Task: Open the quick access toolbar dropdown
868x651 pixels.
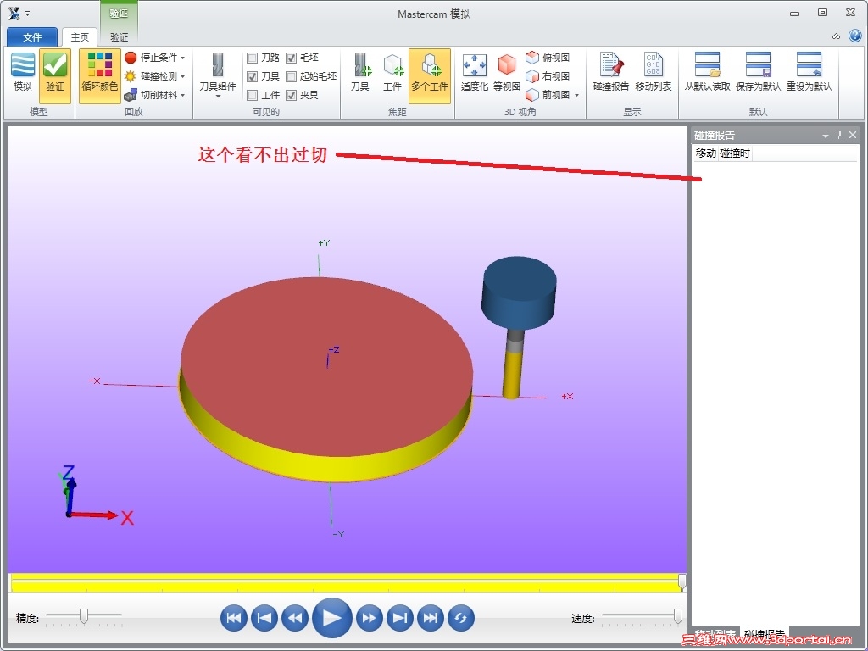Action: coord(28,14)
